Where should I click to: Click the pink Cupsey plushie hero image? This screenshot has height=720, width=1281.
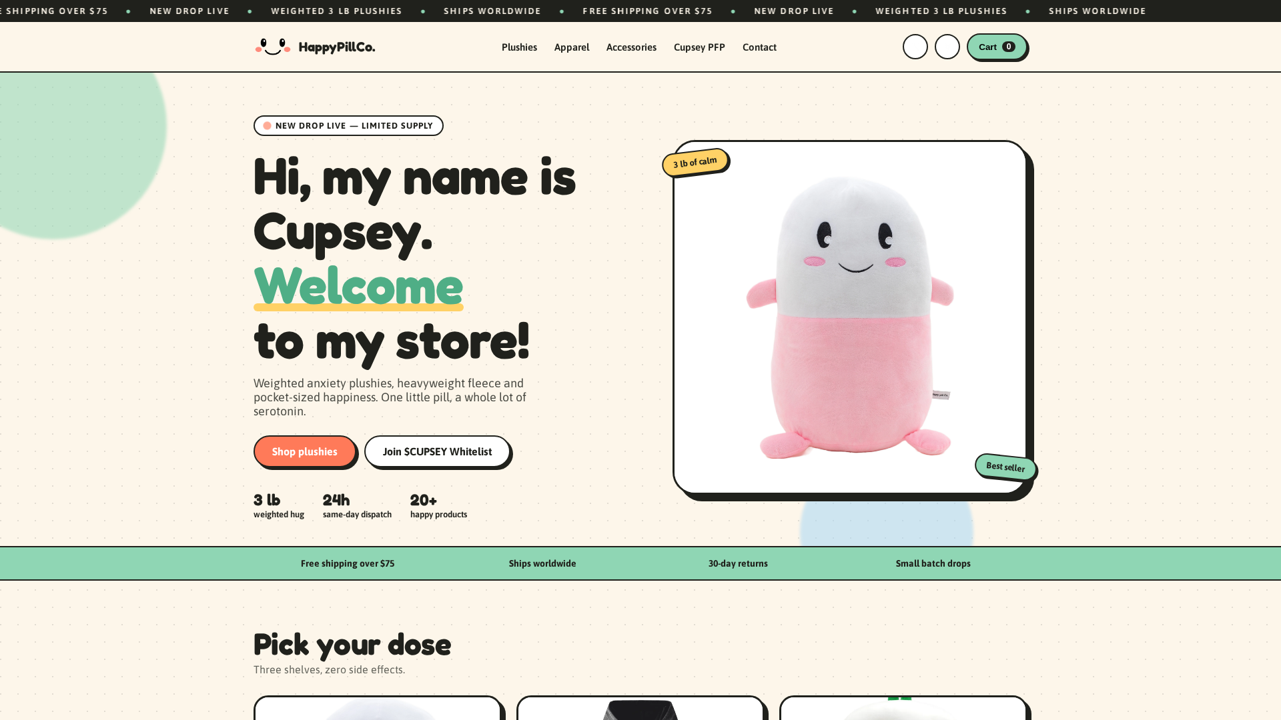[849, 317]
